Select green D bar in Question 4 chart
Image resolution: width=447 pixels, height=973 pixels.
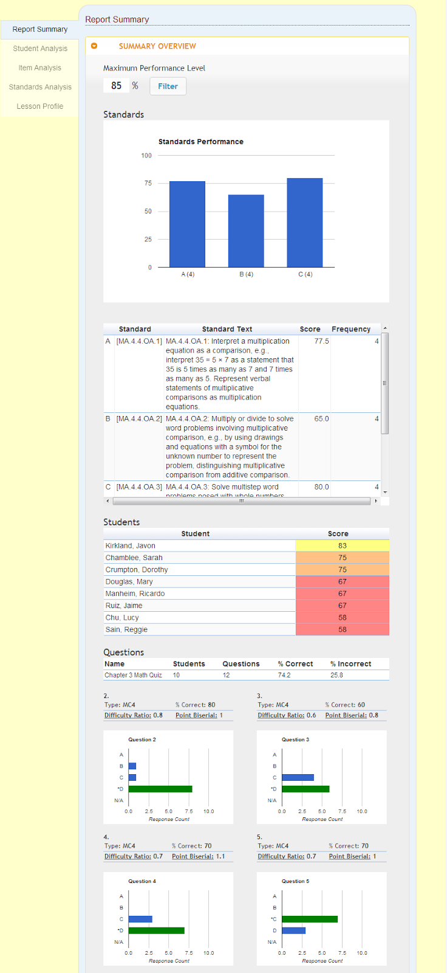156,930
